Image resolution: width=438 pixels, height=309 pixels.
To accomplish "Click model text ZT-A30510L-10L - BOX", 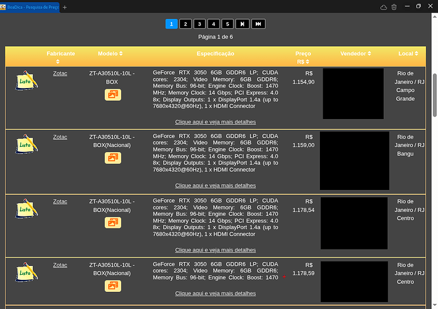I will (112, 78).
